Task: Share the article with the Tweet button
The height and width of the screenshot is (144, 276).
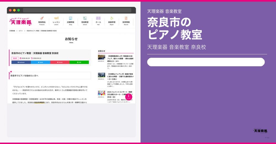Action: [x=41, y=62]
